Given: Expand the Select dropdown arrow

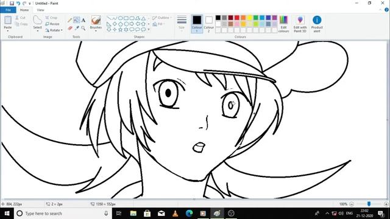Looking at the screenshot, I should [37, 31].
